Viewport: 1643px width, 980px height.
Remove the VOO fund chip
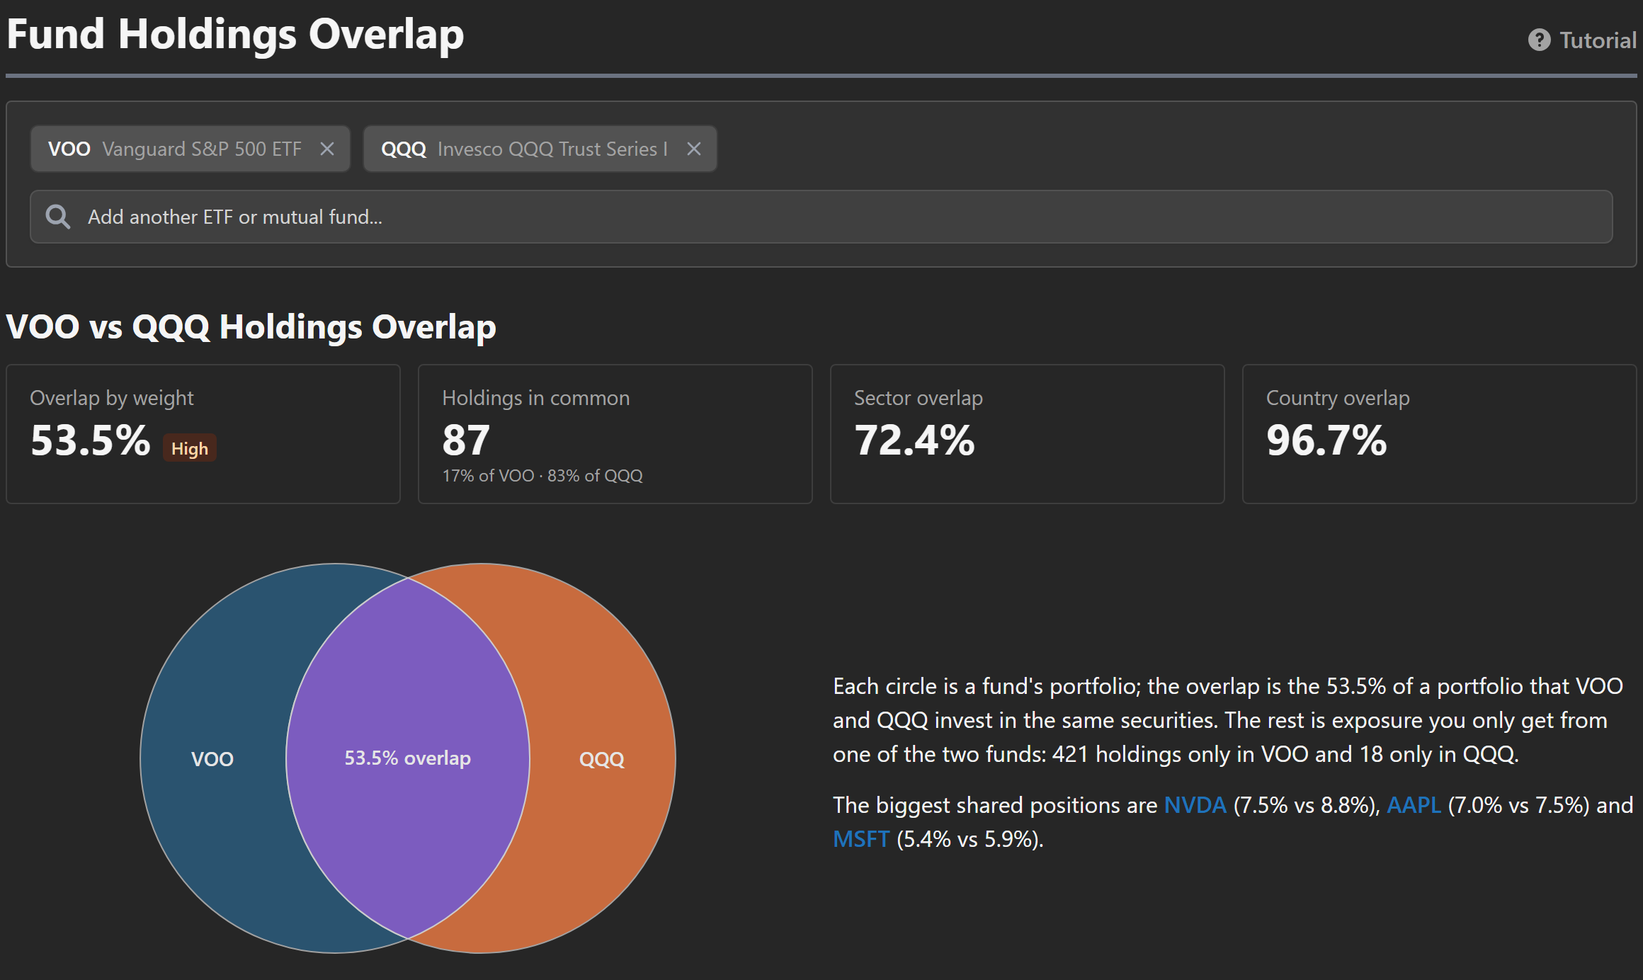click(x=326, y=149)
